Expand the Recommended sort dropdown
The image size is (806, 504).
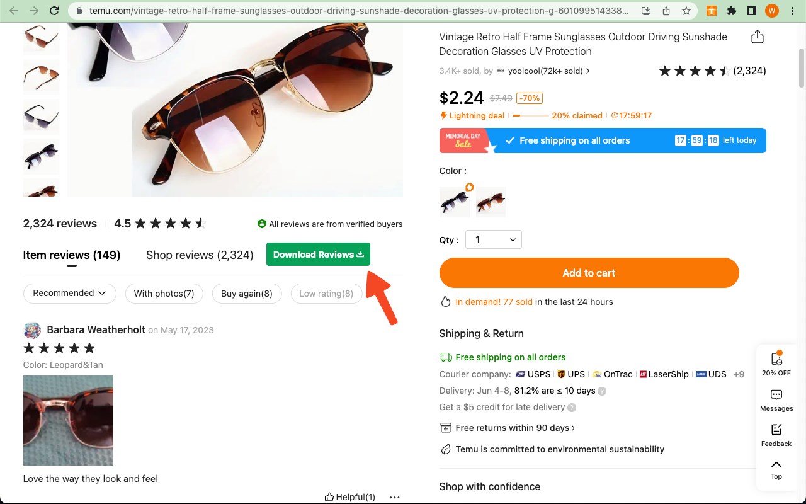click(70, 294)
